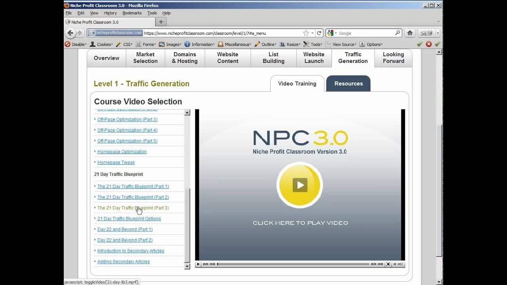
Task: Click the video progress seek bar
Action: [x=293, y=264]
